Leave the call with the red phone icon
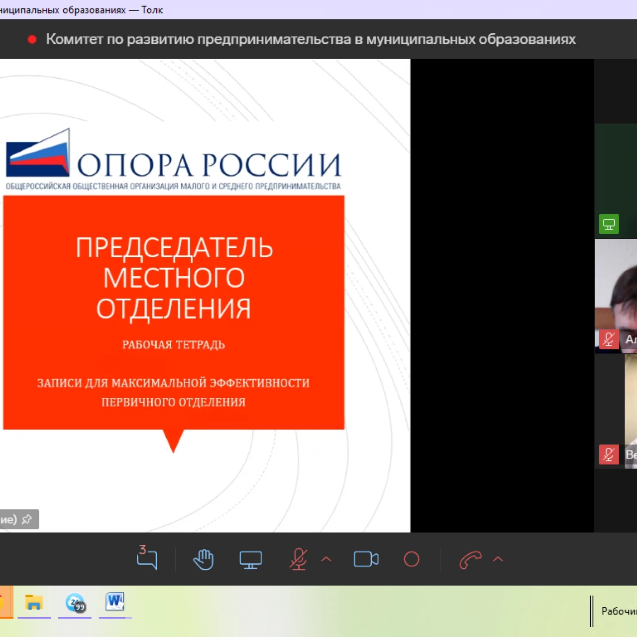 click(x=470, y=560)
